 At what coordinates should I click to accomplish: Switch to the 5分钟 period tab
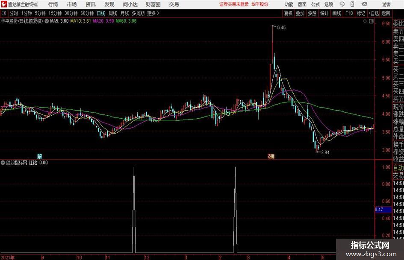coord(40,13)
